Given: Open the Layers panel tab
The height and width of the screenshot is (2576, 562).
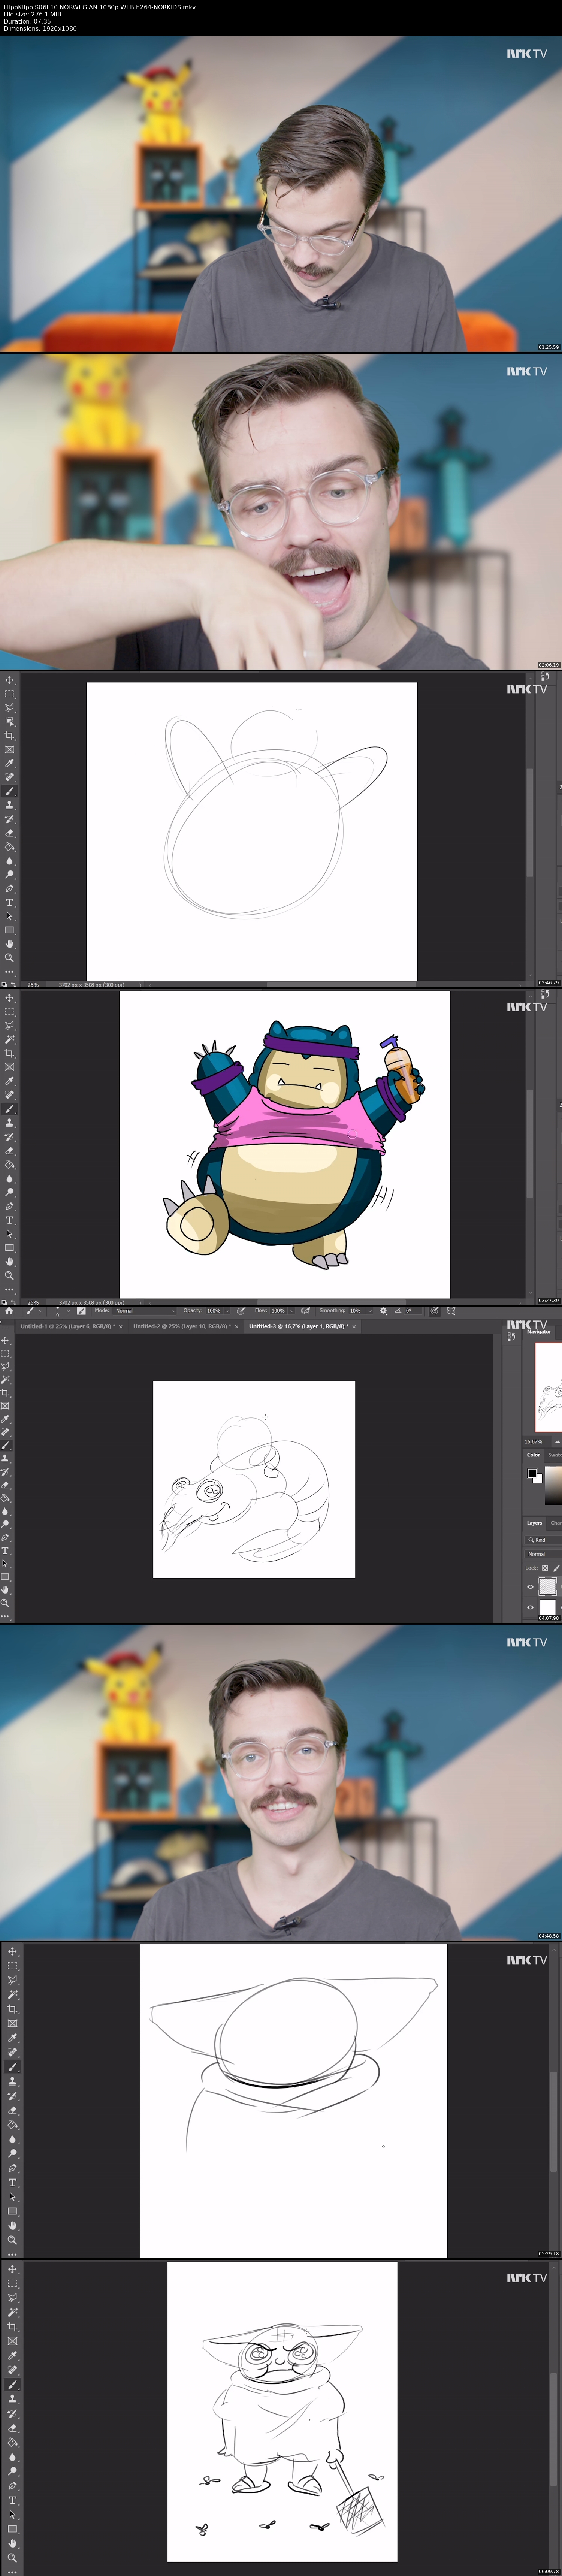Looking at the screenshot, I should pyautogui.click(x=535, y=1523).
